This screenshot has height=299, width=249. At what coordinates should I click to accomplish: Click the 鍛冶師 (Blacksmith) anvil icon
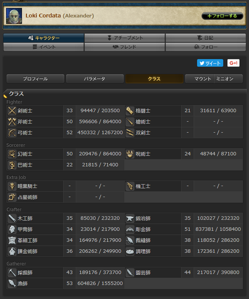(130, 219)
